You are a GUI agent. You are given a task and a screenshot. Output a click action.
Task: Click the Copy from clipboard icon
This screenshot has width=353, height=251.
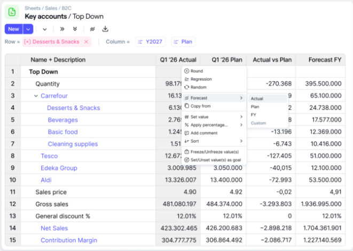point(186,106)
